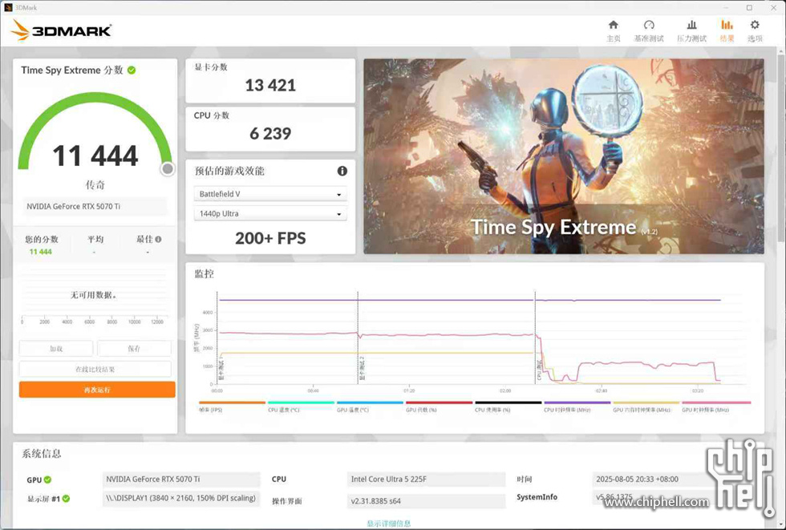Open the 显示详细信息 details link
786x530 pixels.
[x=388, y=524]
